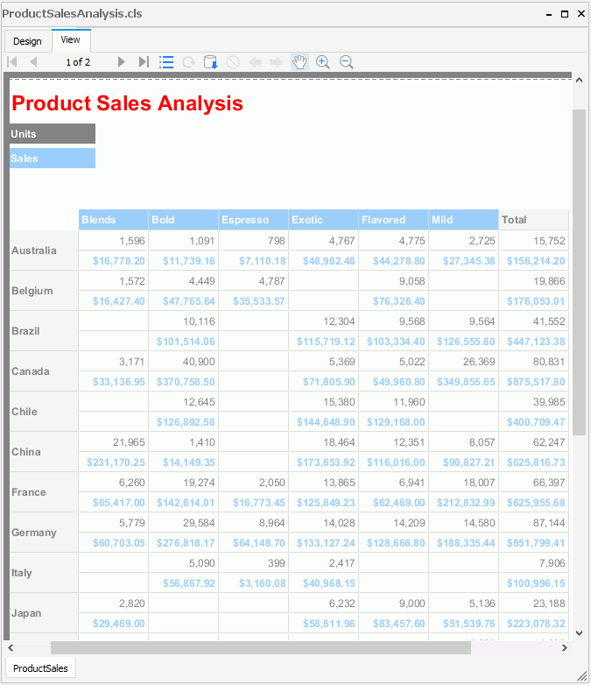
Task: Click Chile total sales $400,709.47
Action: click(x=536, y=422)
